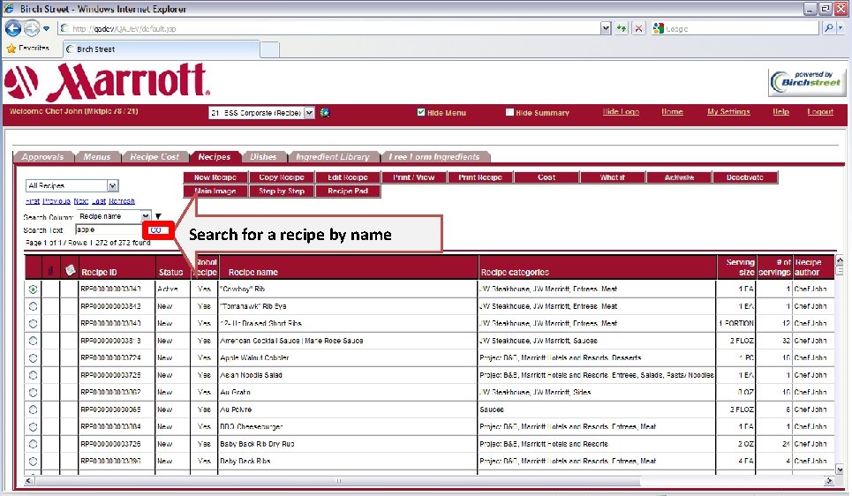Click into the Search Text input field

click(109, 229)
